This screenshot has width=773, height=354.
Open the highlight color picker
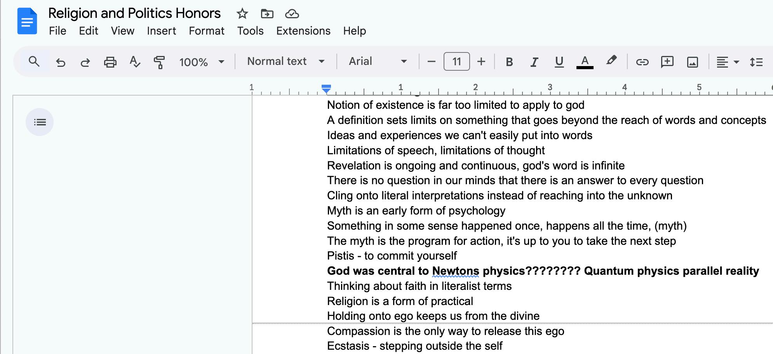click(611, 61)
